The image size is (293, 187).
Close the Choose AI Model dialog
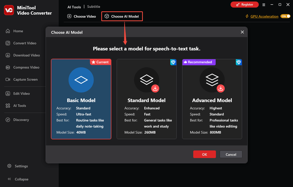point(242,32)
